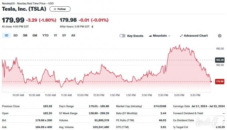Open the Mountain chart type dropdown
227x130 pixels.
(x=160, y=36)
